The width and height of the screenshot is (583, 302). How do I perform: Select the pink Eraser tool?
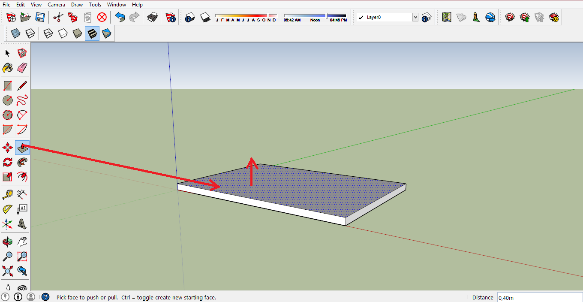coord(22,68)
